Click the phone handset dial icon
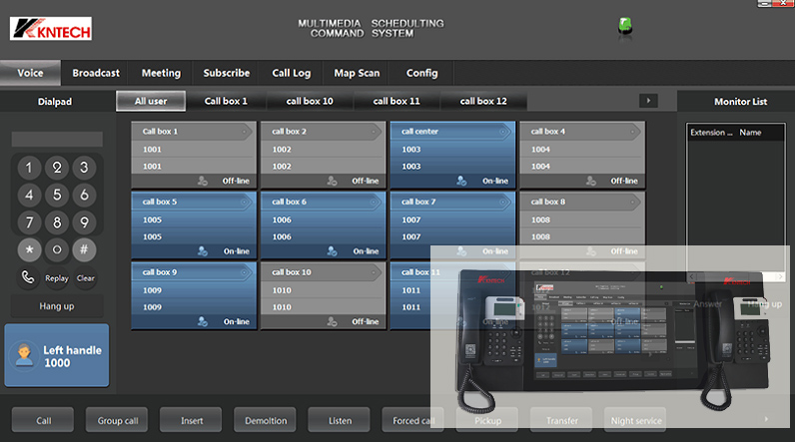 (28, 278)
